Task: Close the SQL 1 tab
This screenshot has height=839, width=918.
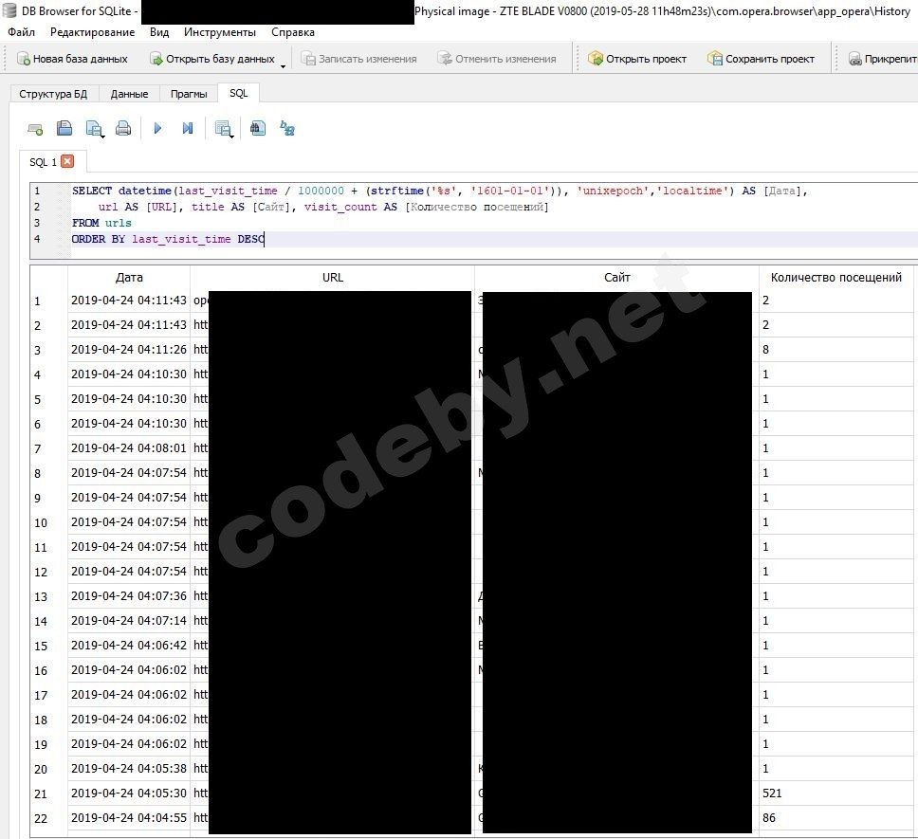Action: coord(67,161)
